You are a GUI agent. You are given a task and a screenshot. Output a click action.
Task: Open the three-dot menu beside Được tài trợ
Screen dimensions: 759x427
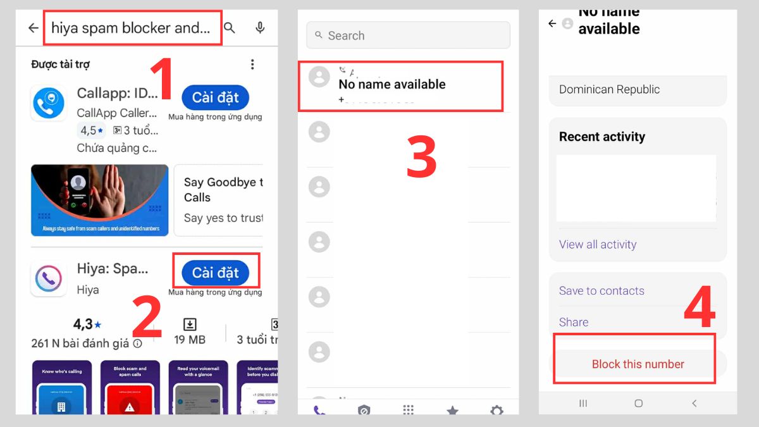(252, 65)
